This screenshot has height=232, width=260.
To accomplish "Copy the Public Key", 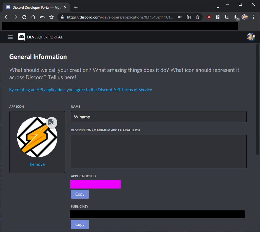I will point(80,224).
